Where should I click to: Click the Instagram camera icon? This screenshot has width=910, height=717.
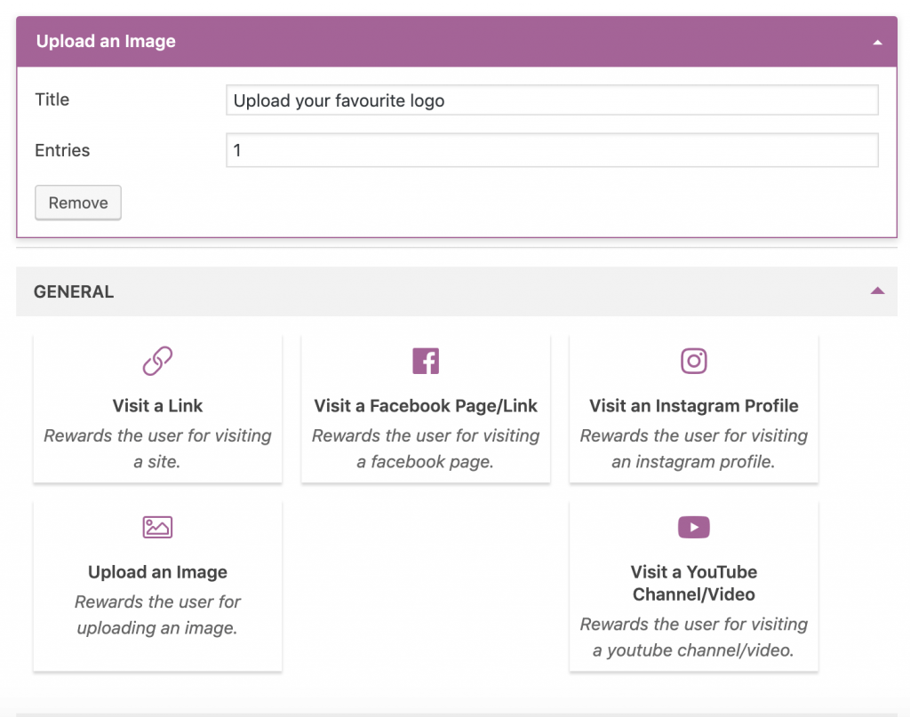pyautogui.click(x=693, y=361)
